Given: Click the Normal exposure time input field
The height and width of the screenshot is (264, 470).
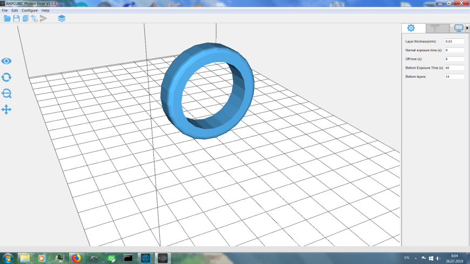Looking at the screenshot, I should coord(454,50).
